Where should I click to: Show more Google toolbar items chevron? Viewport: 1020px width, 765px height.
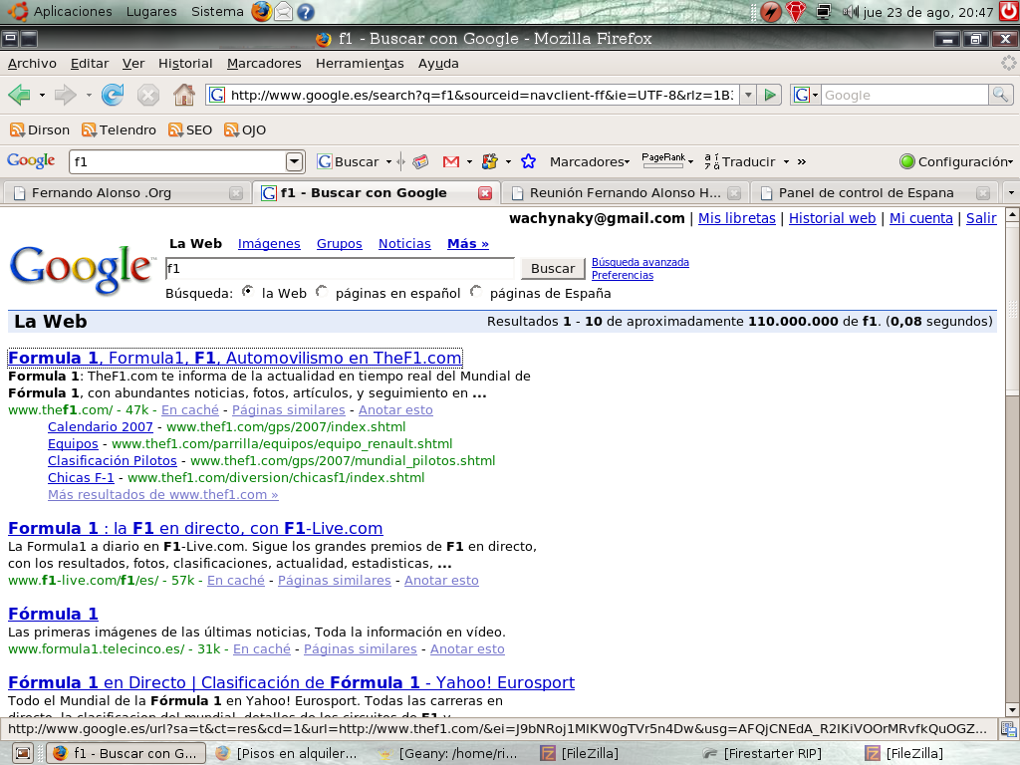coord(802,162)
